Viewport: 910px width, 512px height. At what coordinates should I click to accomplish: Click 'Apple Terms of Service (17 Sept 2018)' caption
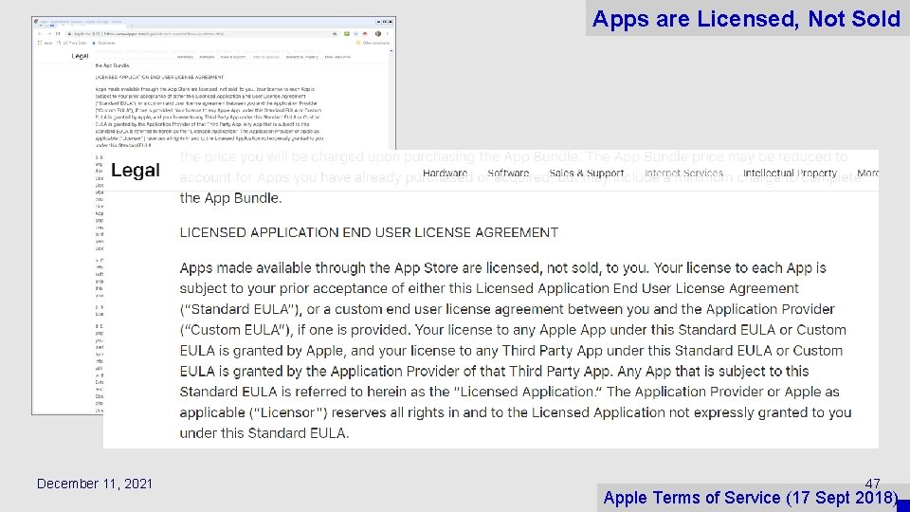pos(751,498)
